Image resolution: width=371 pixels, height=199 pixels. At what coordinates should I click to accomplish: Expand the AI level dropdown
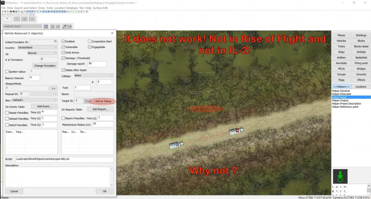click(42, 53)
